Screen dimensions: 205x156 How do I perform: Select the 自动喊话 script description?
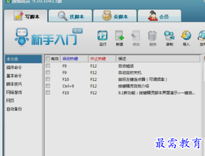pyautogui.click(x=126, y=66)
